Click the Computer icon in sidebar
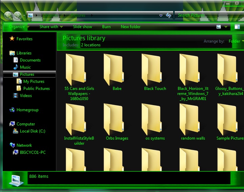244x192 pixels. coord(12,124)
